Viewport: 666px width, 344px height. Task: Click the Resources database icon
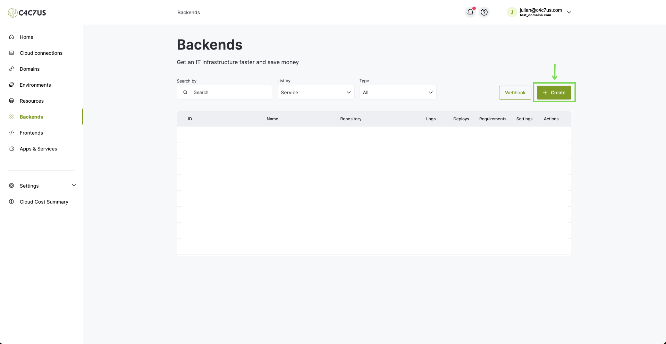coord(11,101)
